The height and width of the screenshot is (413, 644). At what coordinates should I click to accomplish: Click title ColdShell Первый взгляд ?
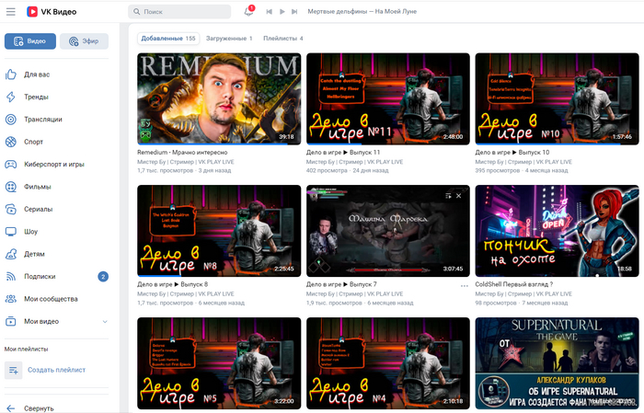[514, 284]
